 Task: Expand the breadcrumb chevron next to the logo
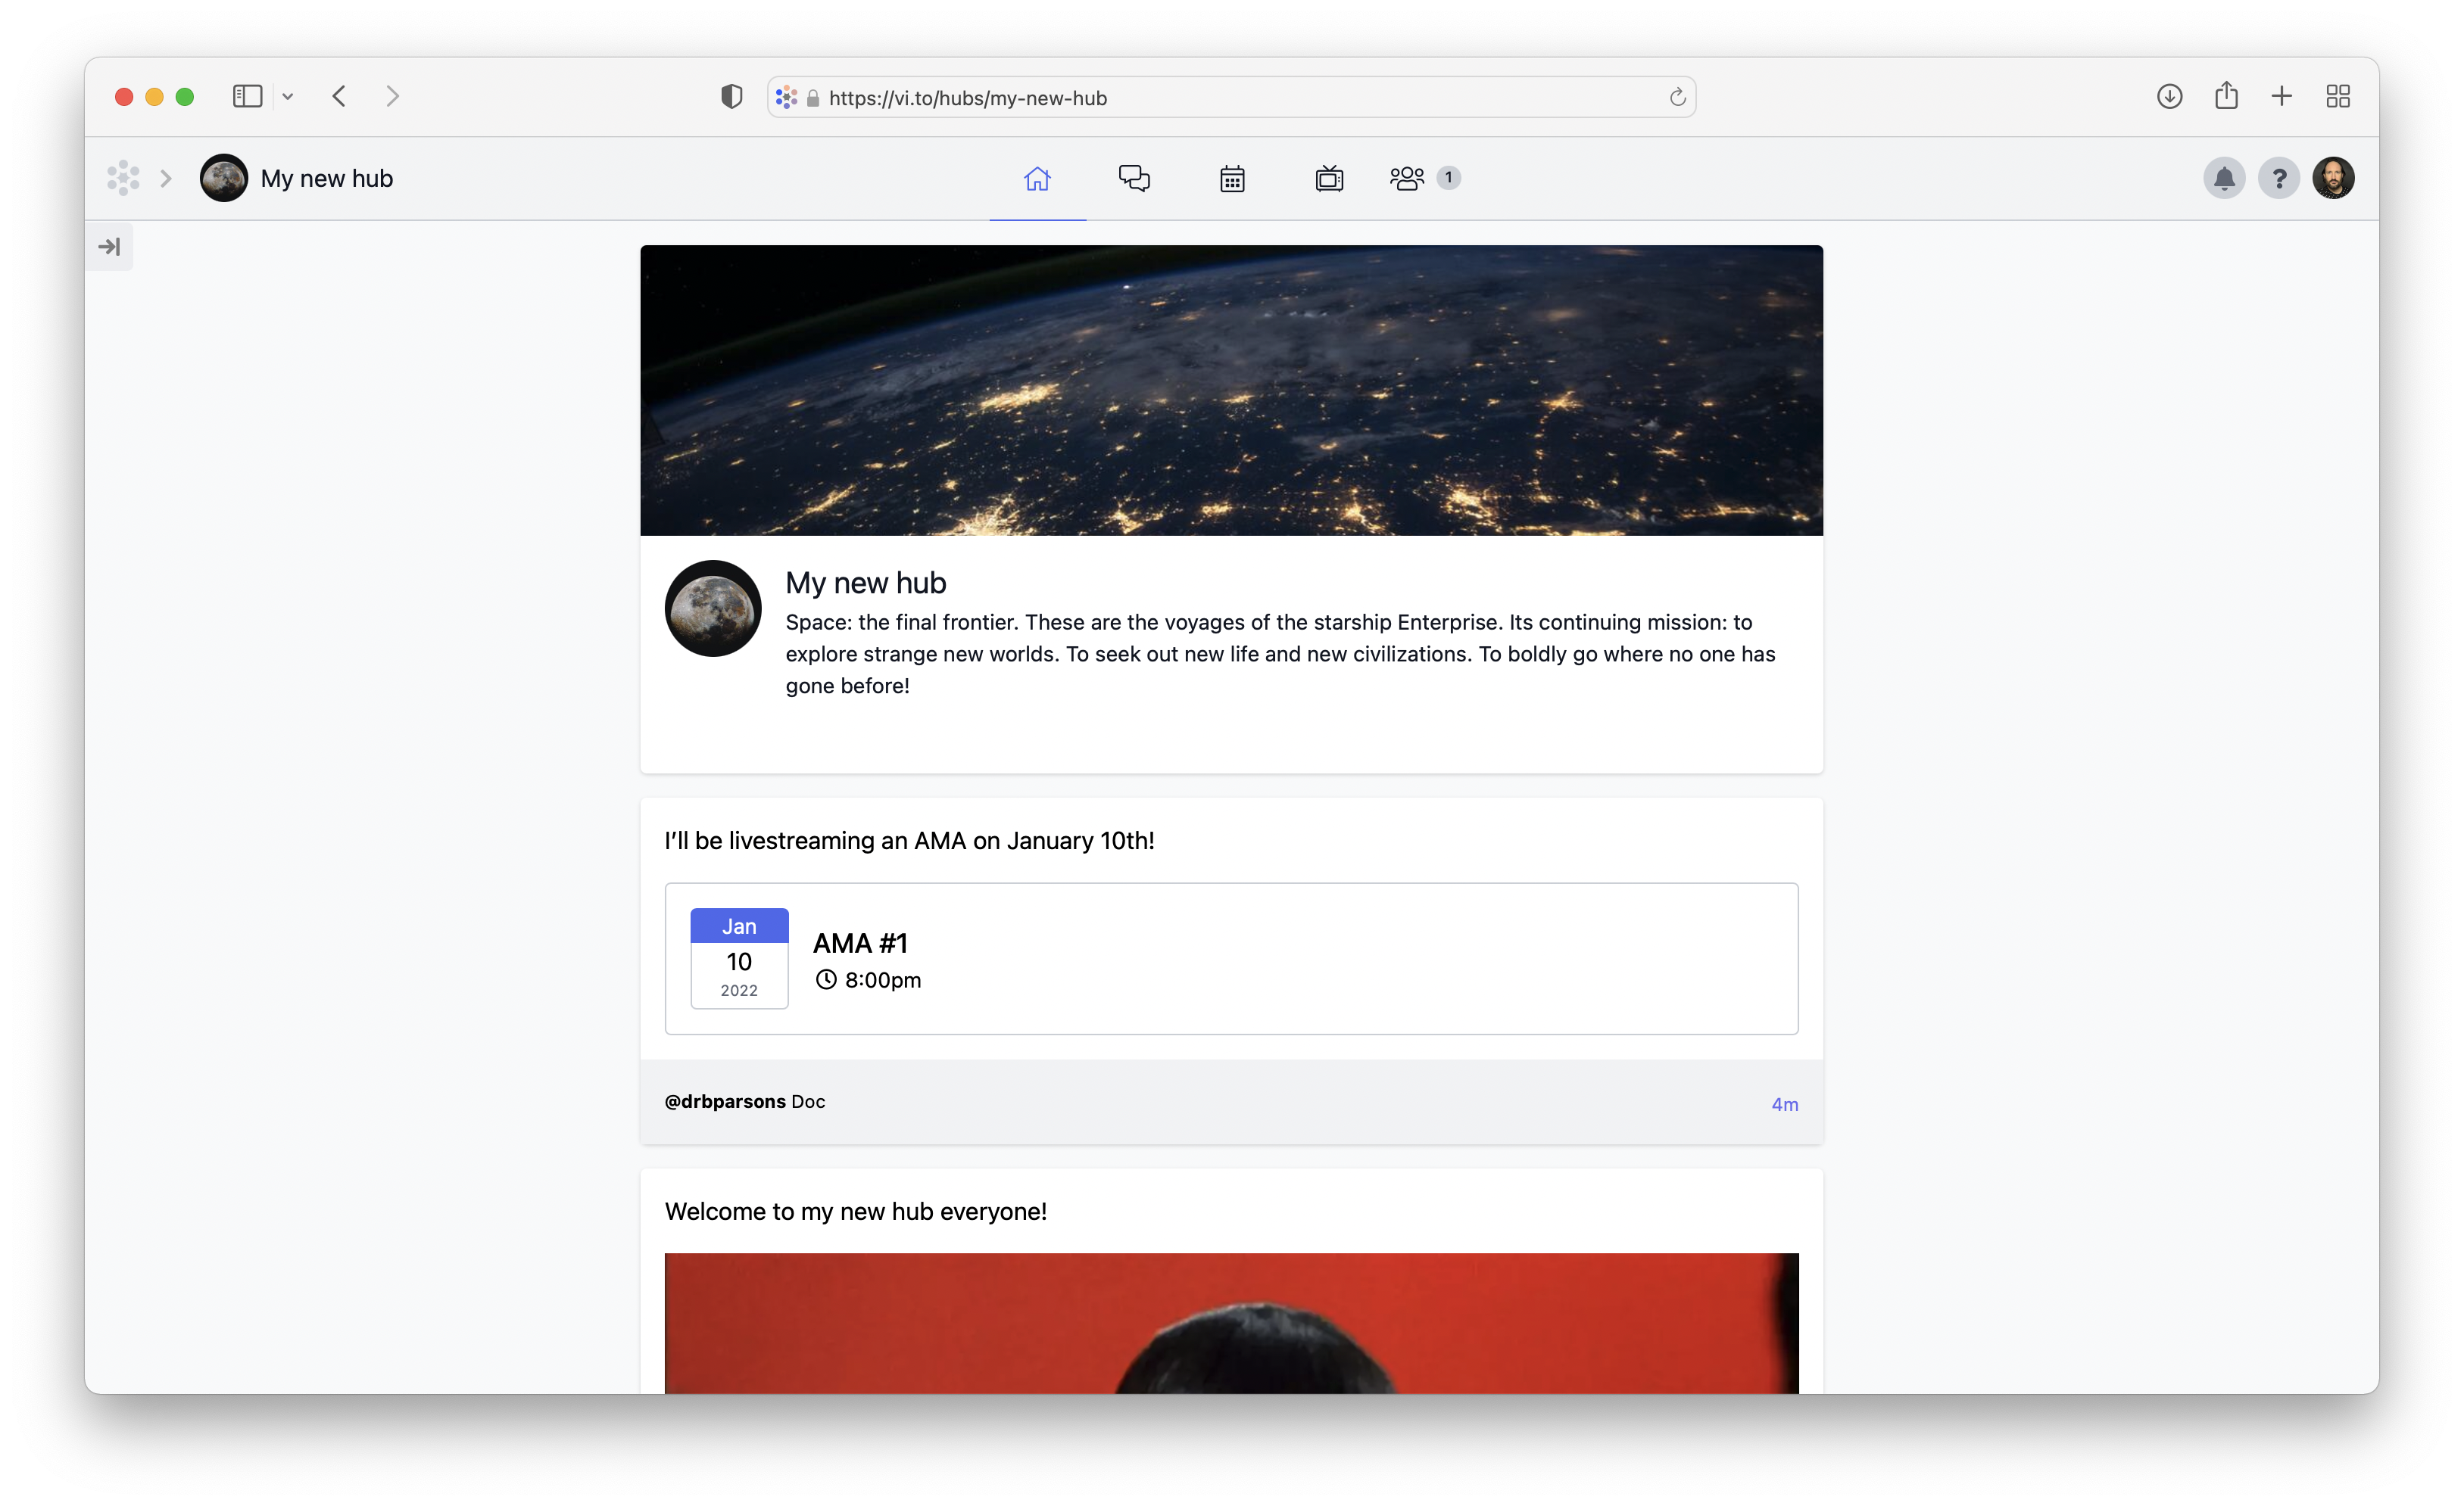[x=166, y=178]
